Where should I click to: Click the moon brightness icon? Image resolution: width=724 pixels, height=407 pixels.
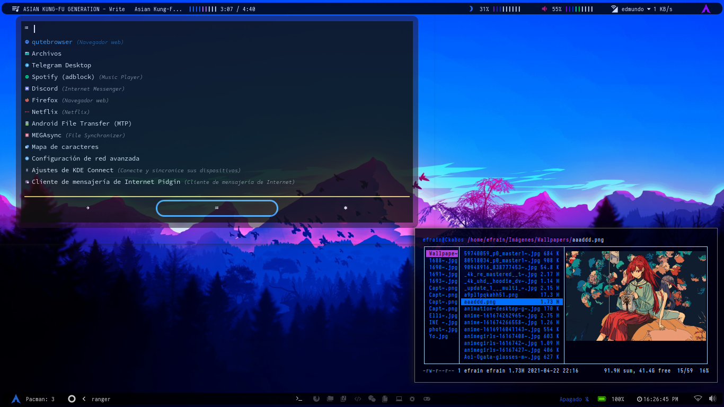(471, 9)
